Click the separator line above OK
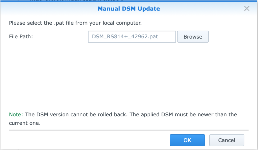 (x=129, y=131)
